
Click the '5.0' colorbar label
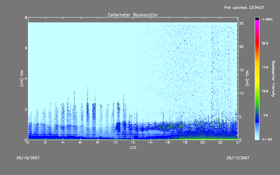pos(266,115)
